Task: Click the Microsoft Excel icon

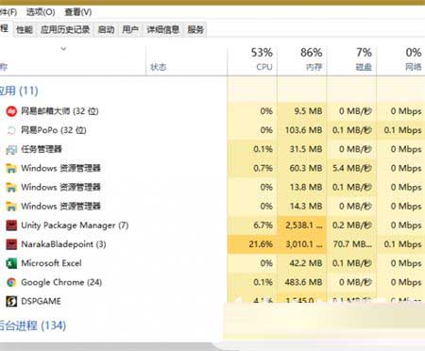Action: pyautogui.click(x=11, y=263)
